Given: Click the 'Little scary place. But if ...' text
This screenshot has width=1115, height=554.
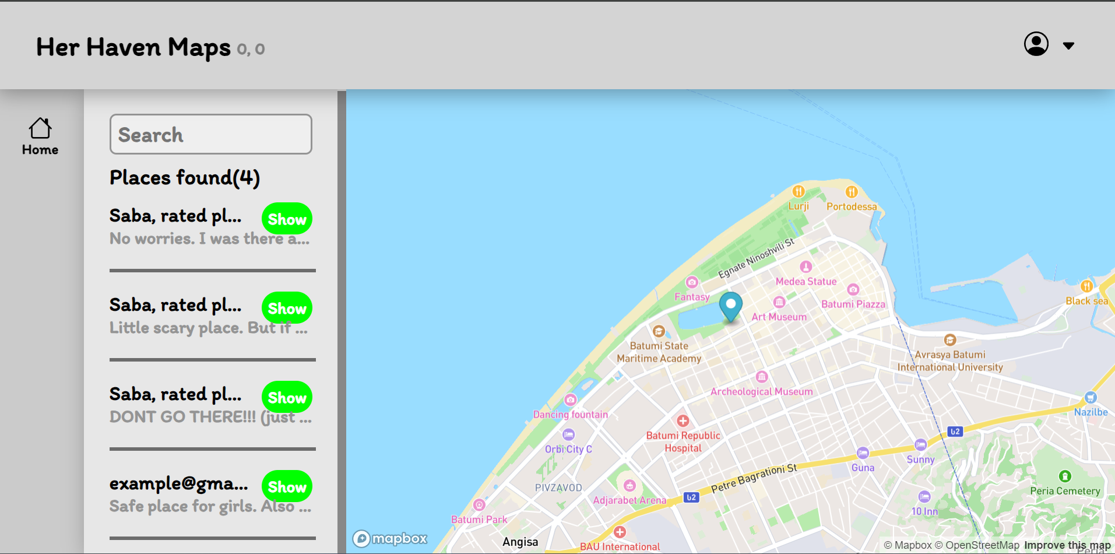Looking at the screenshot, I should (x=209, y=328).
